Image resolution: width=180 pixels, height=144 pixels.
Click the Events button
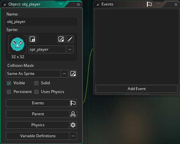[x=38, y=103]
